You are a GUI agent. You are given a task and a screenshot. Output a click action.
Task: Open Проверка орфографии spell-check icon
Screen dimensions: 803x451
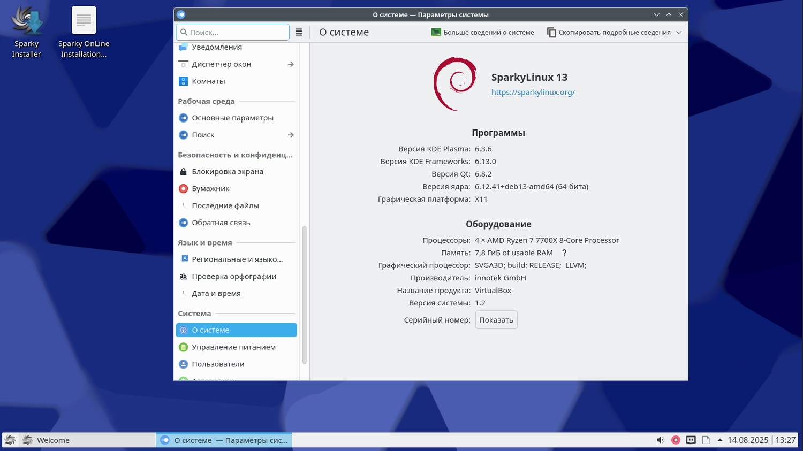click(183, 276)
